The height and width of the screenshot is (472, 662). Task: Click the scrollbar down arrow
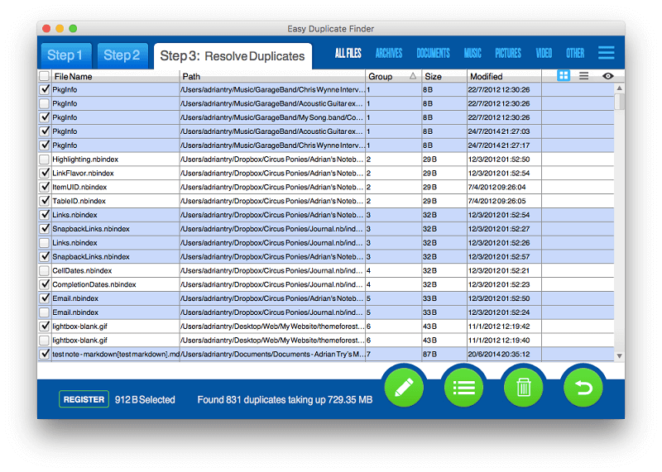619,356
